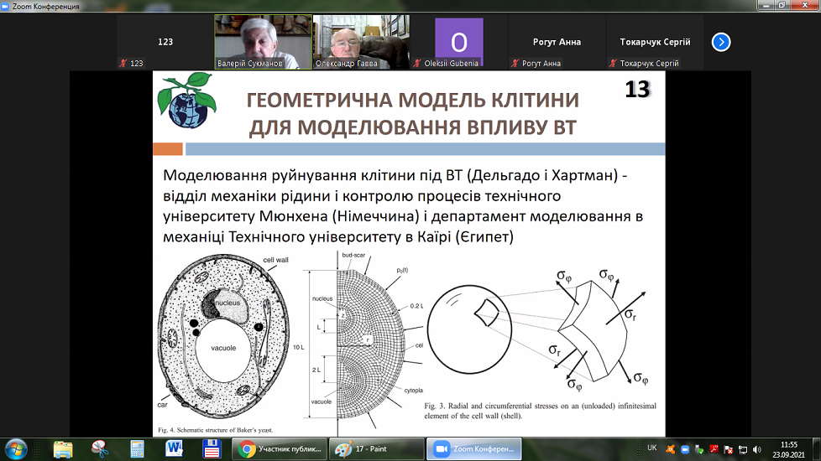
Task: Click the caption 'Fig. 4. Schematic structure of Baker's yeast.'
Action: click(x=215, y=430)
